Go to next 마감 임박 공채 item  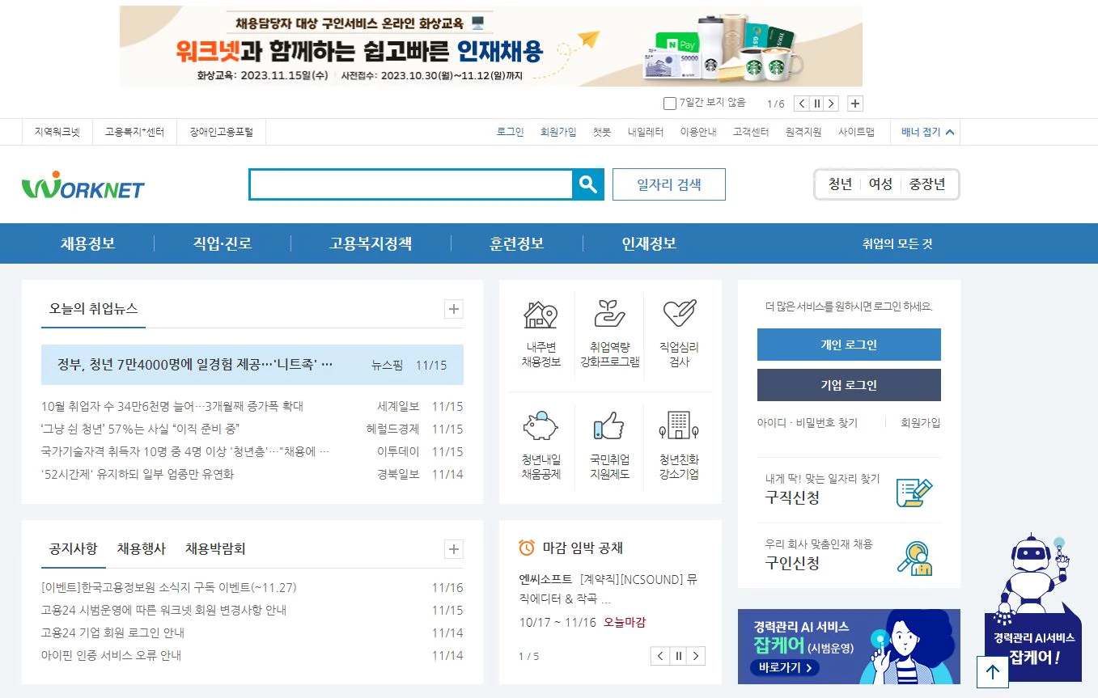(x=697, y=656)
